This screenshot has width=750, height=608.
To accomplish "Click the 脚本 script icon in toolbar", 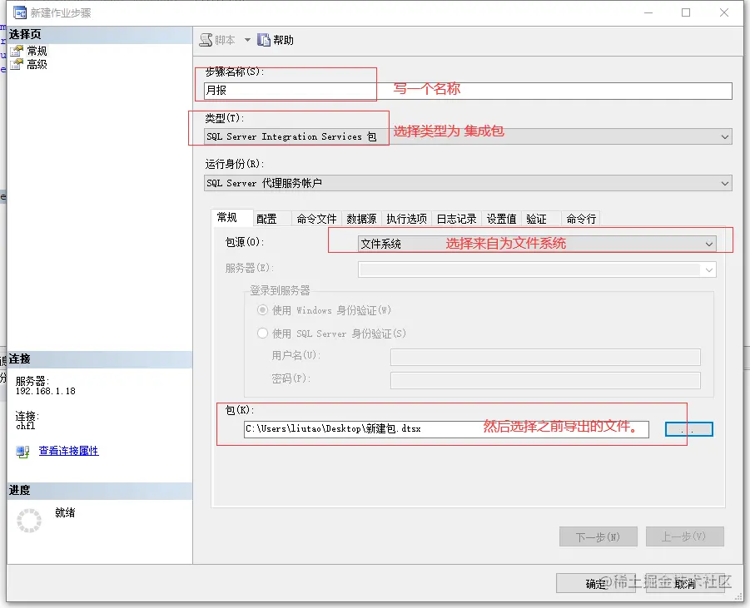I will point(206,40).
